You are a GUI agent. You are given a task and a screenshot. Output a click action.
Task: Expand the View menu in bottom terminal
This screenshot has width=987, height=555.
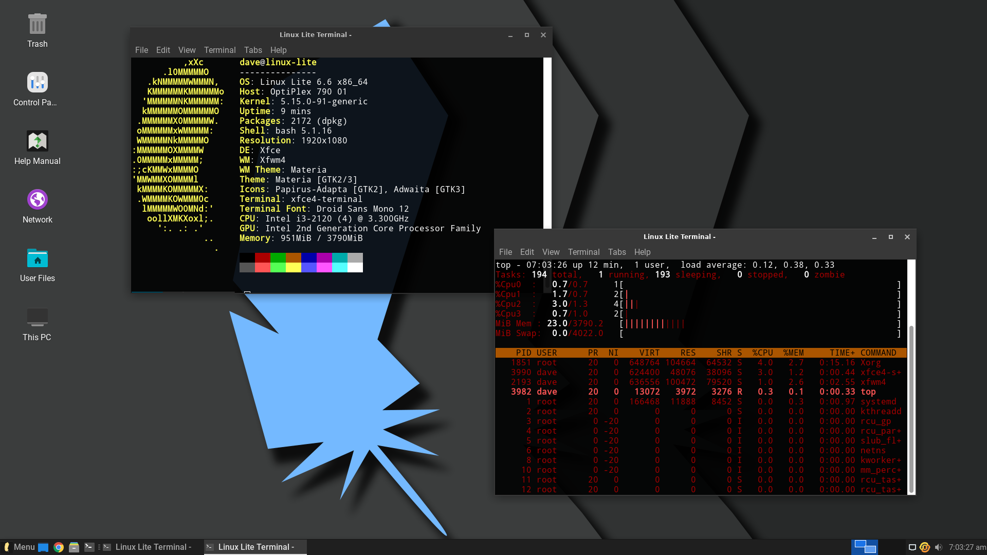[x=551, y=251]
